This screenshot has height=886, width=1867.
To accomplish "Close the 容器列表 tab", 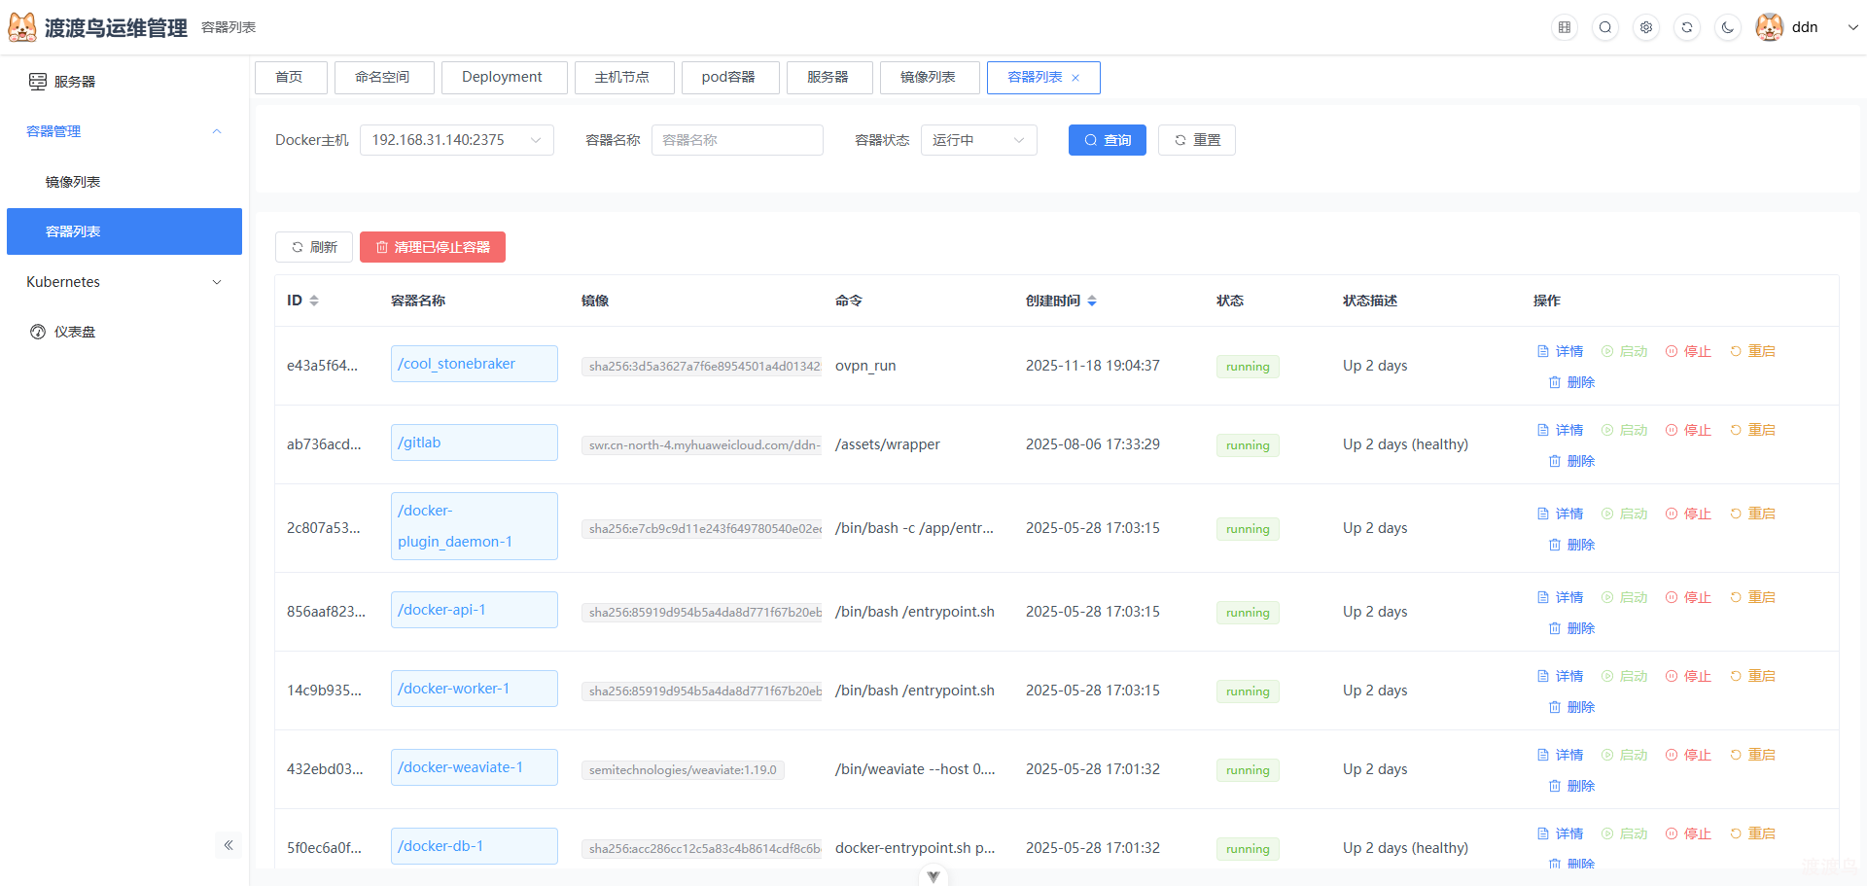I will (x=1075, y=77).
